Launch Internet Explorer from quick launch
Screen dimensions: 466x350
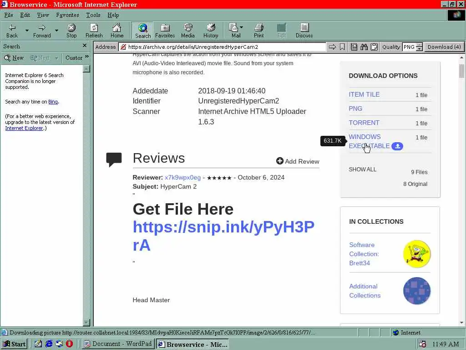coord(49,344)
